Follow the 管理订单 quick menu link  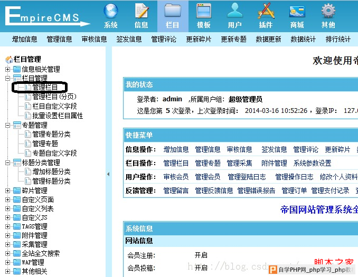point(294,190)
